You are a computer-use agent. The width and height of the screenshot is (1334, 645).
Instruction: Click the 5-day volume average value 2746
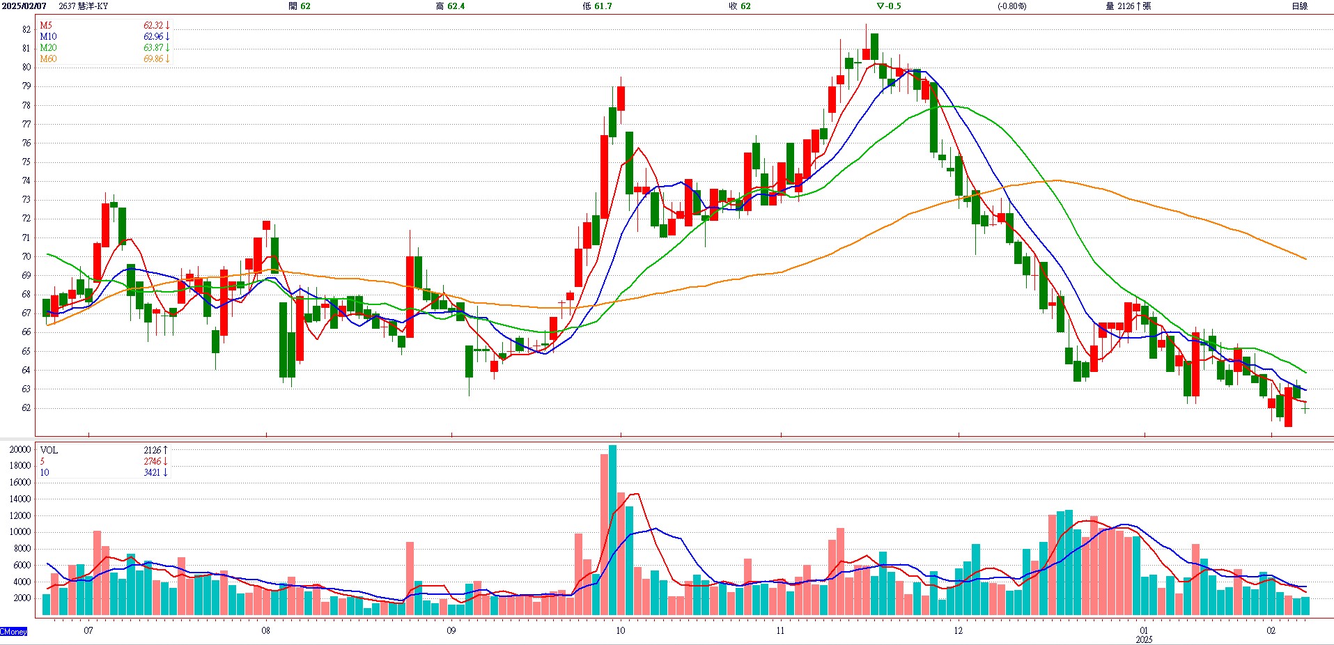click(x=153, y=462)
